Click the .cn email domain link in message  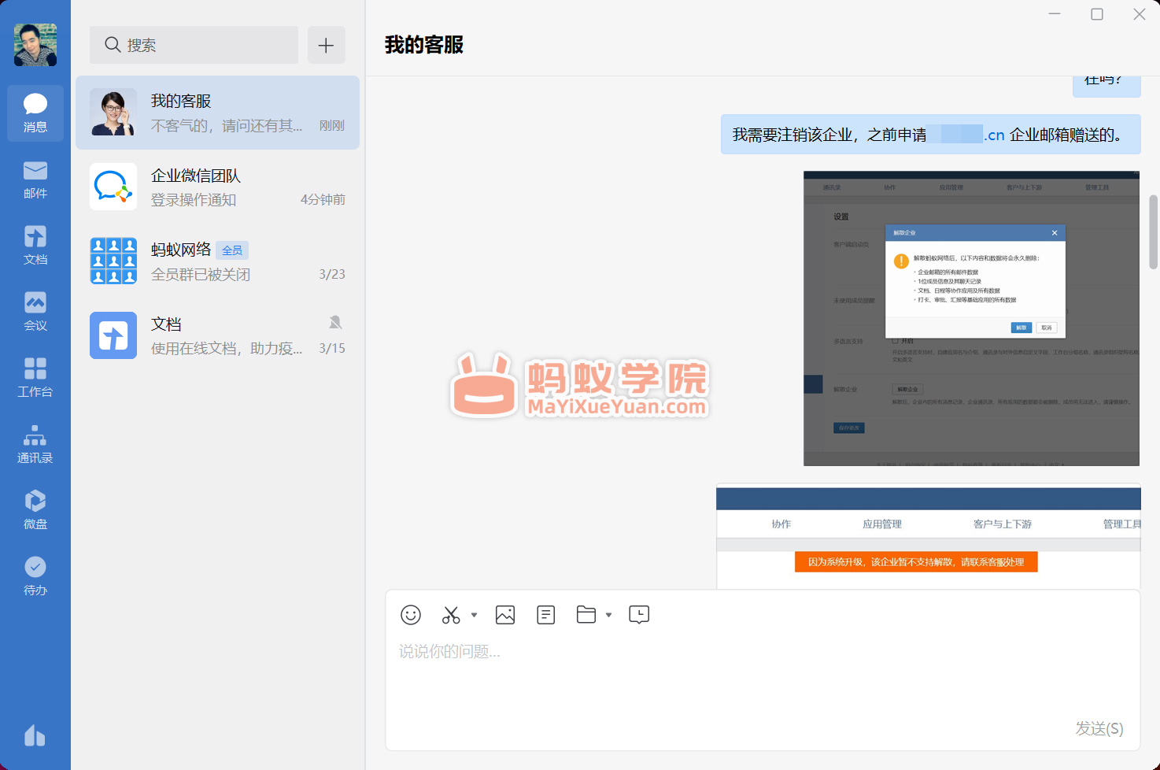994,135
